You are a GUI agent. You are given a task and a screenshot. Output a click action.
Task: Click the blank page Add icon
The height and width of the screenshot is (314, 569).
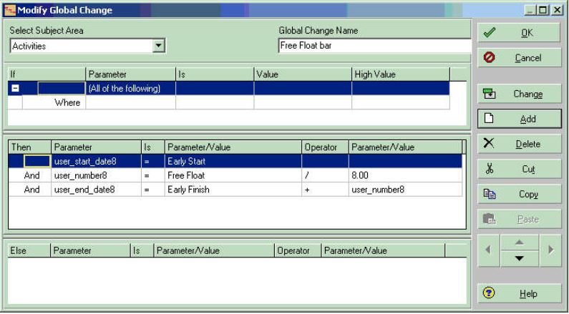[490, 119]
